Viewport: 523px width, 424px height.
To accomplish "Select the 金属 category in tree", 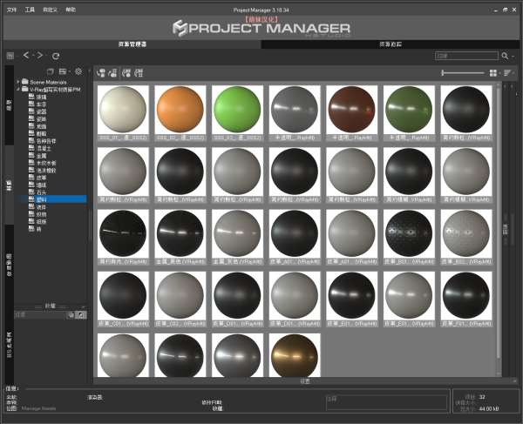I will (41, 156).
